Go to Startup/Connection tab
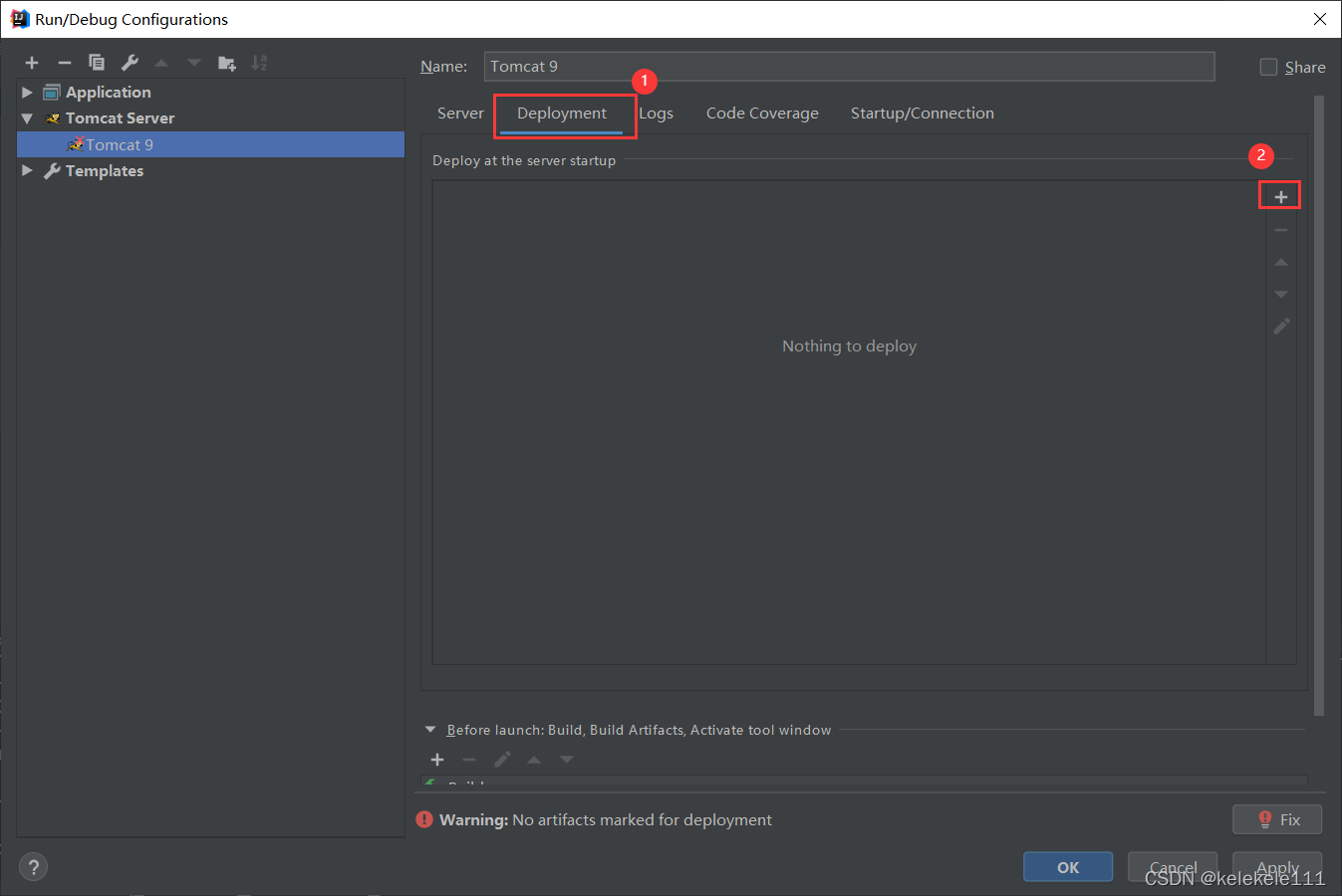Viewport: 1342px width, 896px height. click(x=923, y=113)
